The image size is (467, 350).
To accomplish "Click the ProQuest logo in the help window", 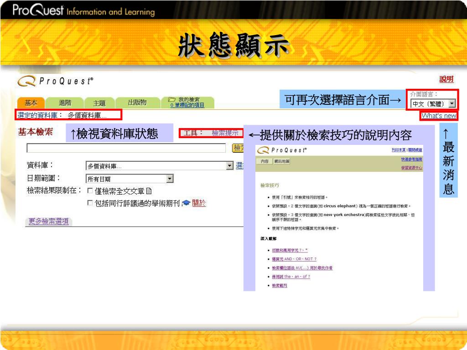I will point(282,150).
